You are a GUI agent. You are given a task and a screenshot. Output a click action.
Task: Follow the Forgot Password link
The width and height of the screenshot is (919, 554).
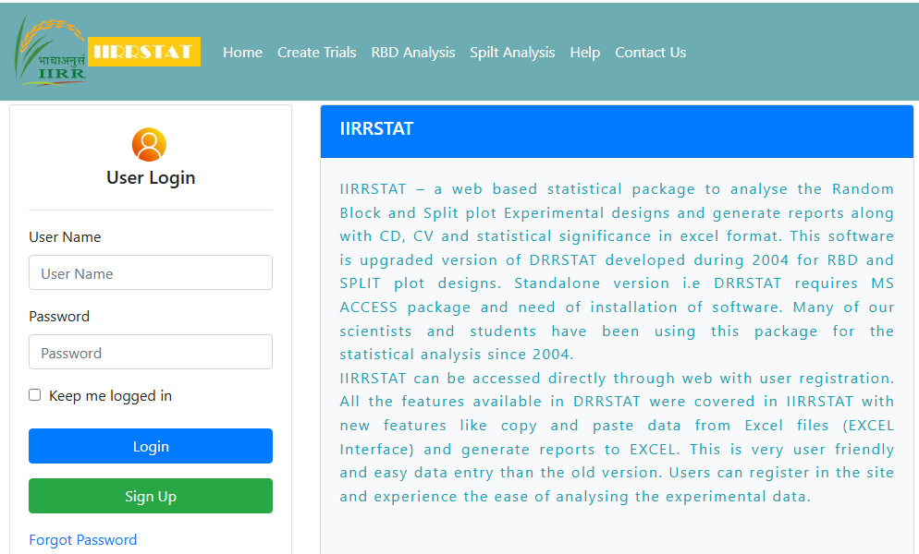coord(83,540)
